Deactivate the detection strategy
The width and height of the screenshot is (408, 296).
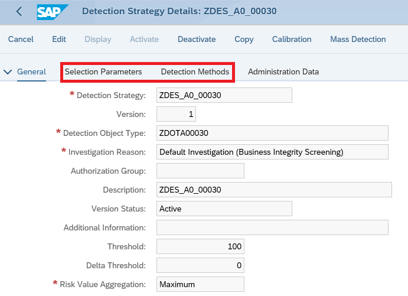pos(197,40)
